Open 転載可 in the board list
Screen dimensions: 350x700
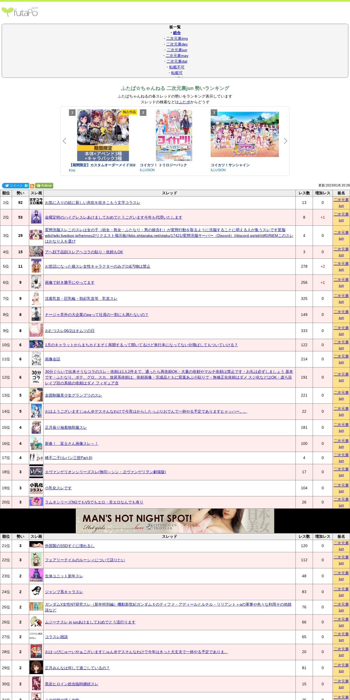pos(177,73)
